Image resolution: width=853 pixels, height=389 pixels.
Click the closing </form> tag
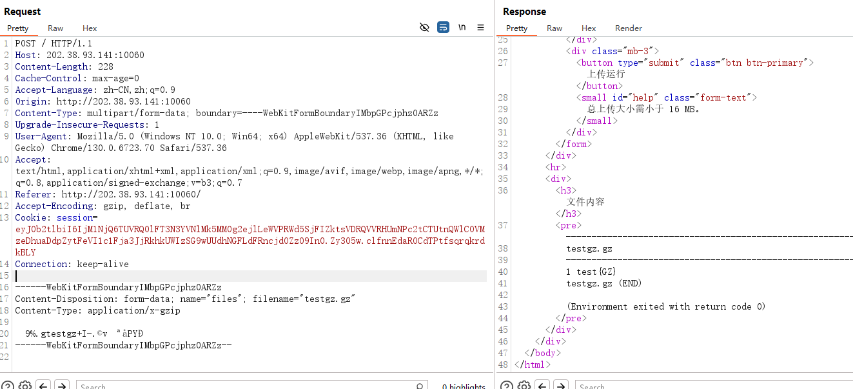pyautogui.click(x=574, y=144)
